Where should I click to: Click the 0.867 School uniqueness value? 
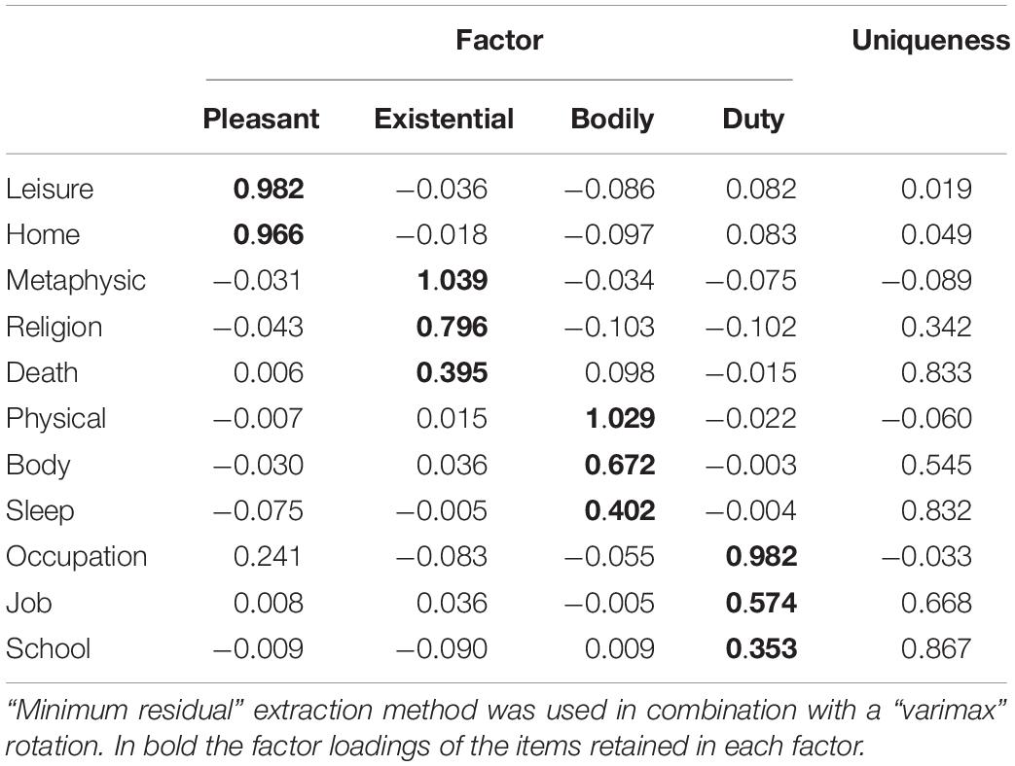tap(936, 648)
